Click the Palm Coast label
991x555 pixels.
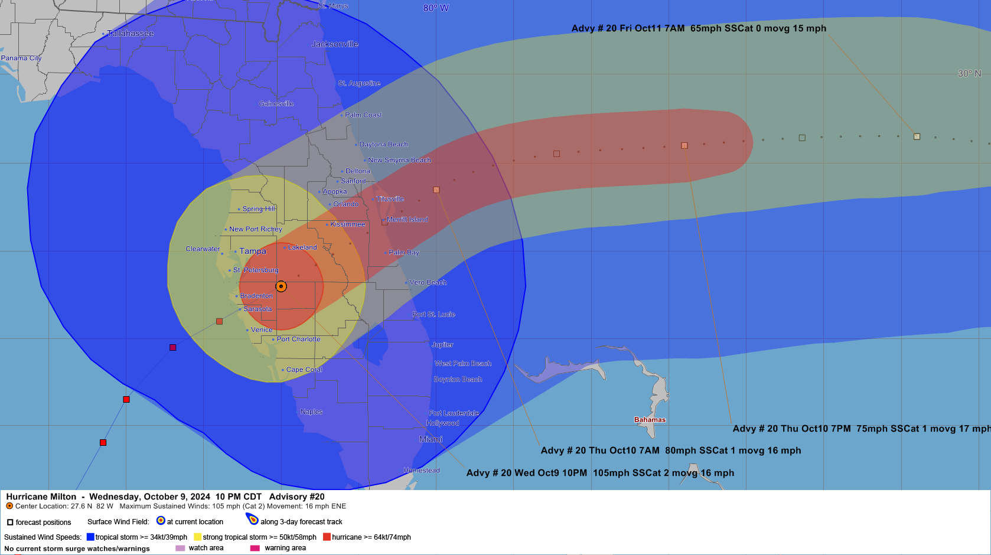coord(363,115)
